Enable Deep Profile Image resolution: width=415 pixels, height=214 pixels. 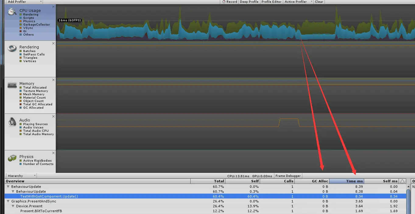pyautogui.click(x=249, y=2)
